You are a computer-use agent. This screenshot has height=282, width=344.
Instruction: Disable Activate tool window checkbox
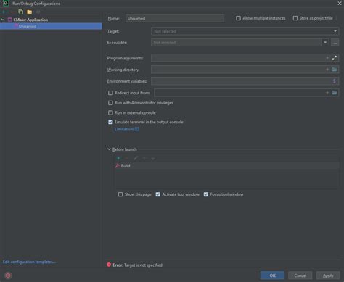(158, 194)
